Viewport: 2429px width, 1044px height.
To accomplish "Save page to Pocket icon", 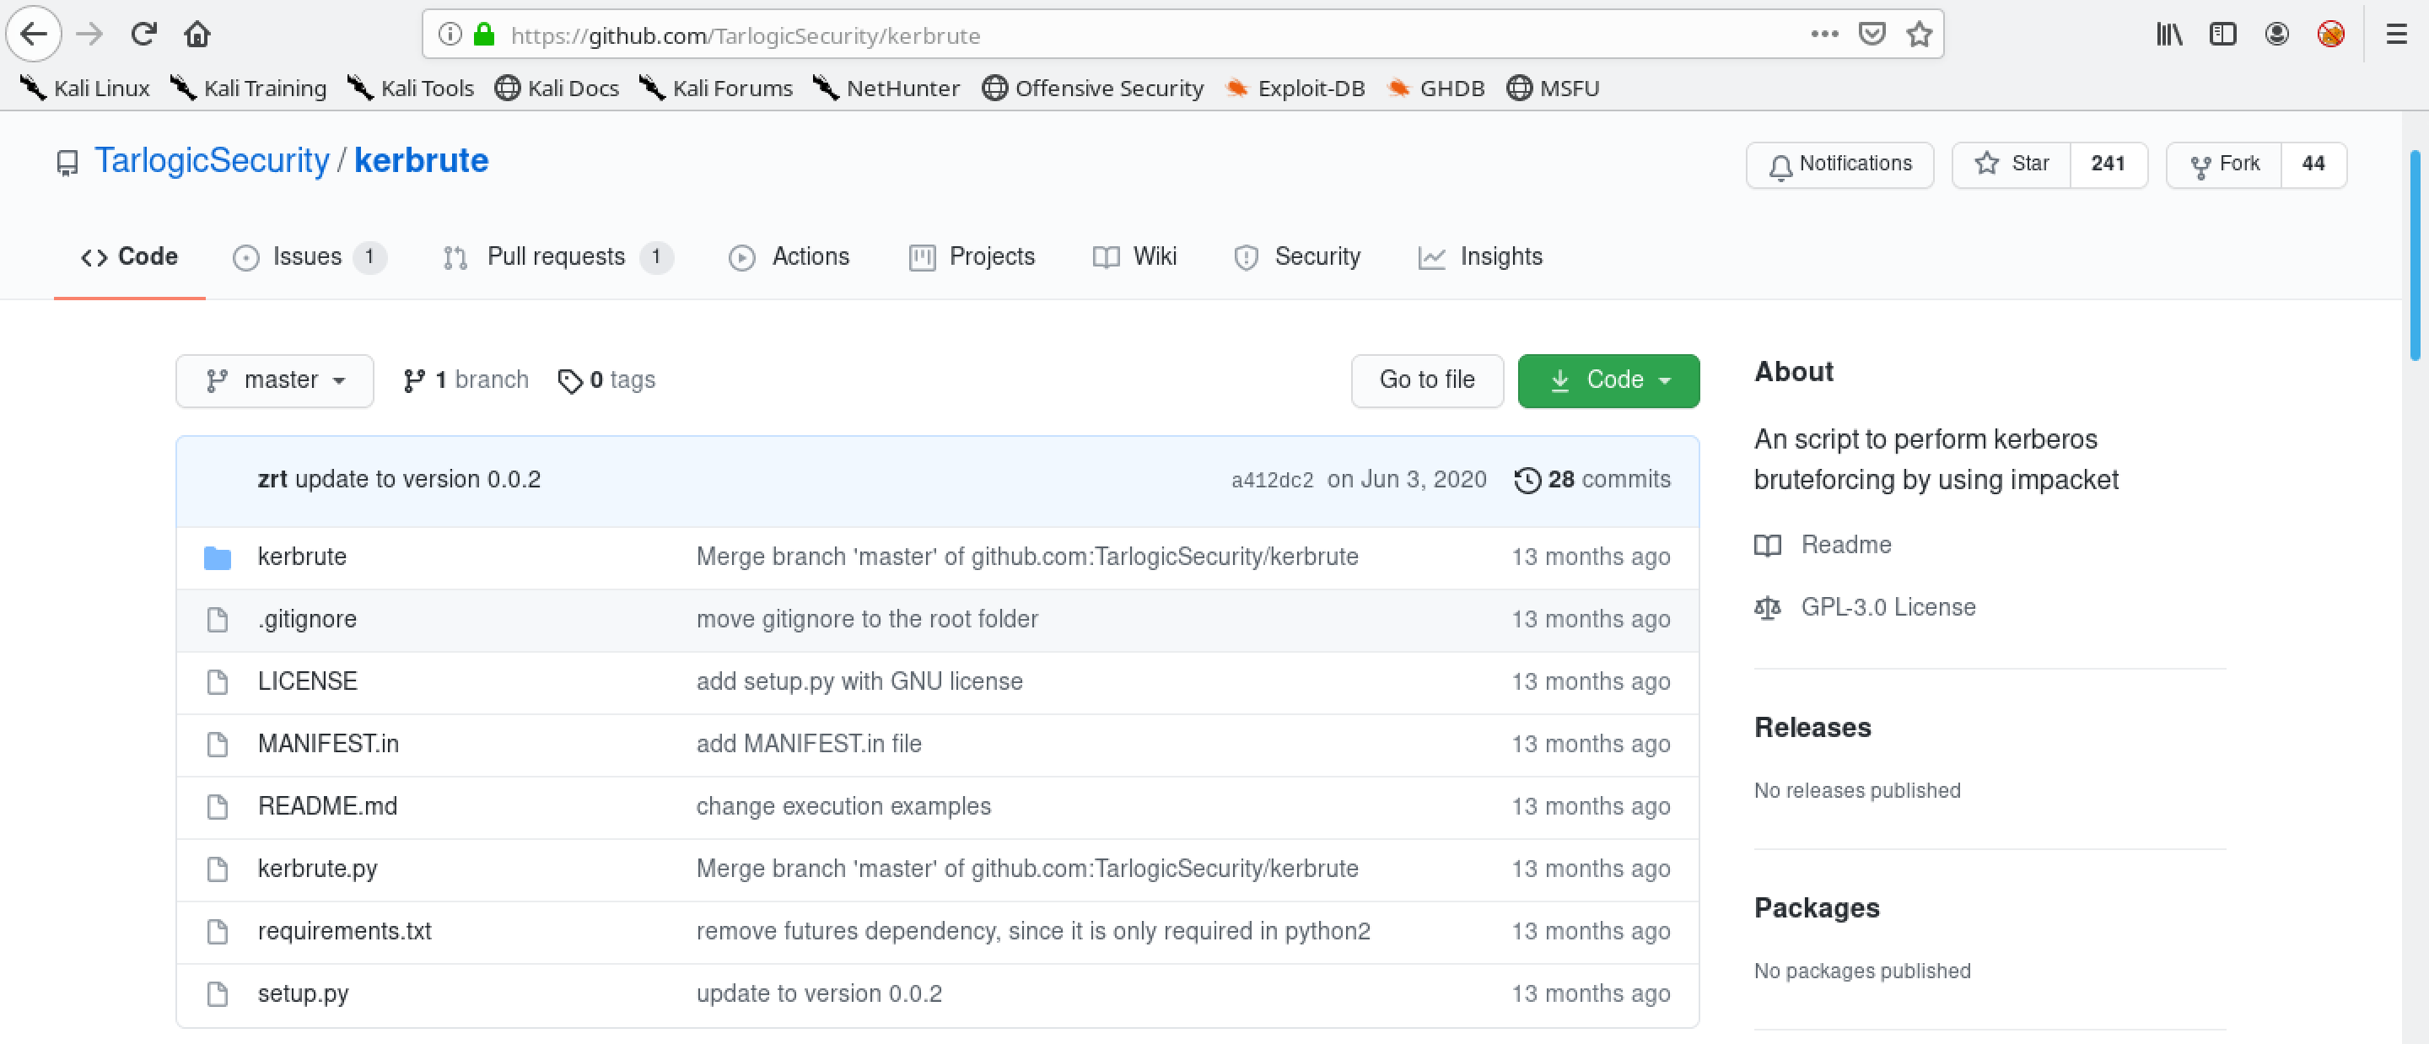I will (x=1872, y=35).
